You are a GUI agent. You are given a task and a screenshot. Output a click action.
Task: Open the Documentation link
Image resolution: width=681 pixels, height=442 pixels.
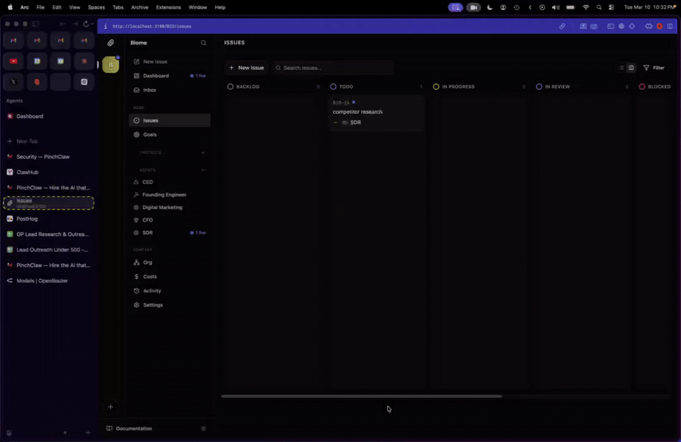pos(130,429)
